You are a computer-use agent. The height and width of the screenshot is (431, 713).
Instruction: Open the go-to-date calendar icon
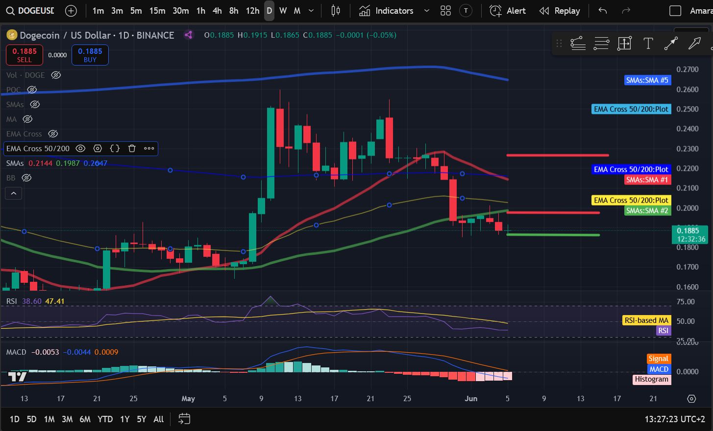click(184, 419)
